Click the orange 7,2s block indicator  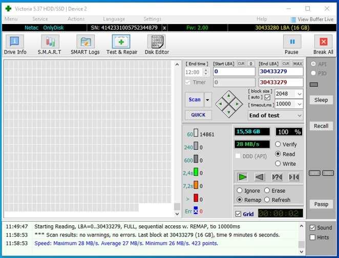point(196,185)
